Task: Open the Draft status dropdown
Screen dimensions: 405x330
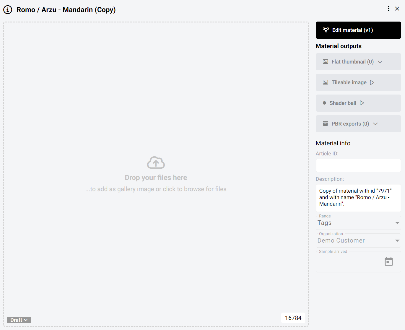Action: coord(19,320)
